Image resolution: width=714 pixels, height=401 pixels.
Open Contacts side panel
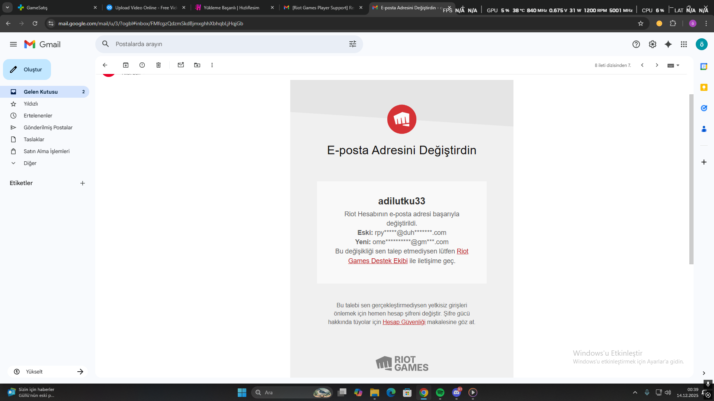(704, 129)
